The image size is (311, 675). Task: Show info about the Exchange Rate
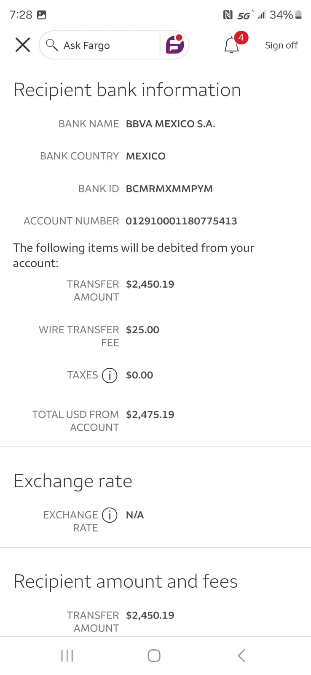coord(110,515)
